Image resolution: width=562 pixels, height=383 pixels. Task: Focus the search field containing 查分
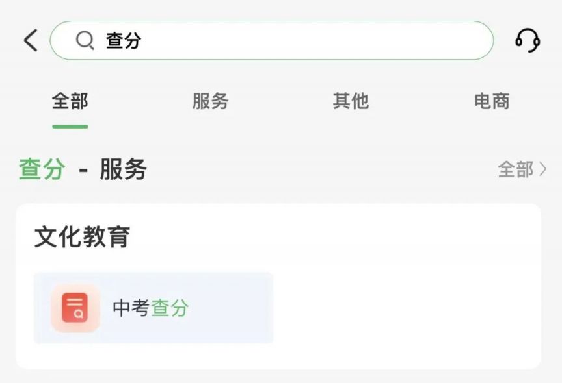[272, 40]
